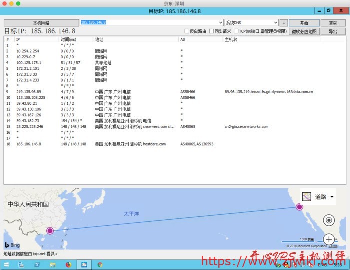Screen dimensions: 350x270
Task: Launch Firefox from the taskbar
Action: 68,265
